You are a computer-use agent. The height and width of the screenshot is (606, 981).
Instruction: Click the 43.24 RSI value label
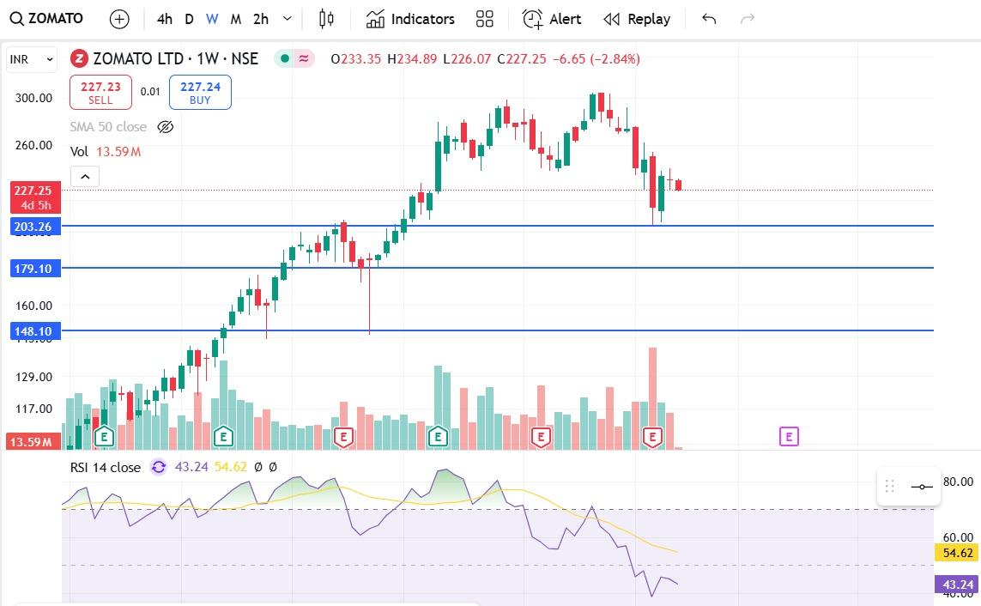tap(957, 585)
